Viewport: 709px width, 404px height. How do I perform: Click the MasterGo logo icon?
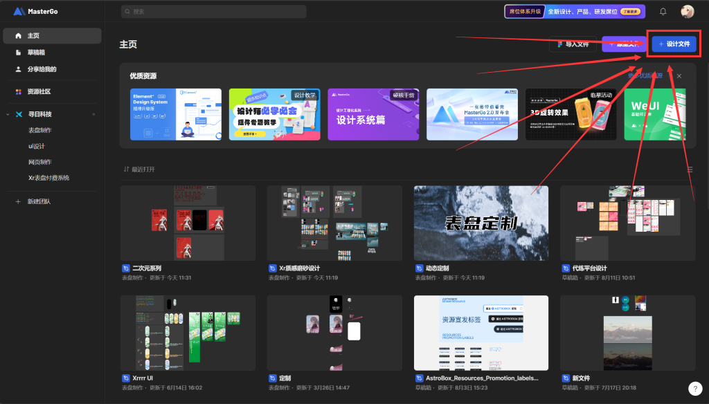point(19,12)
